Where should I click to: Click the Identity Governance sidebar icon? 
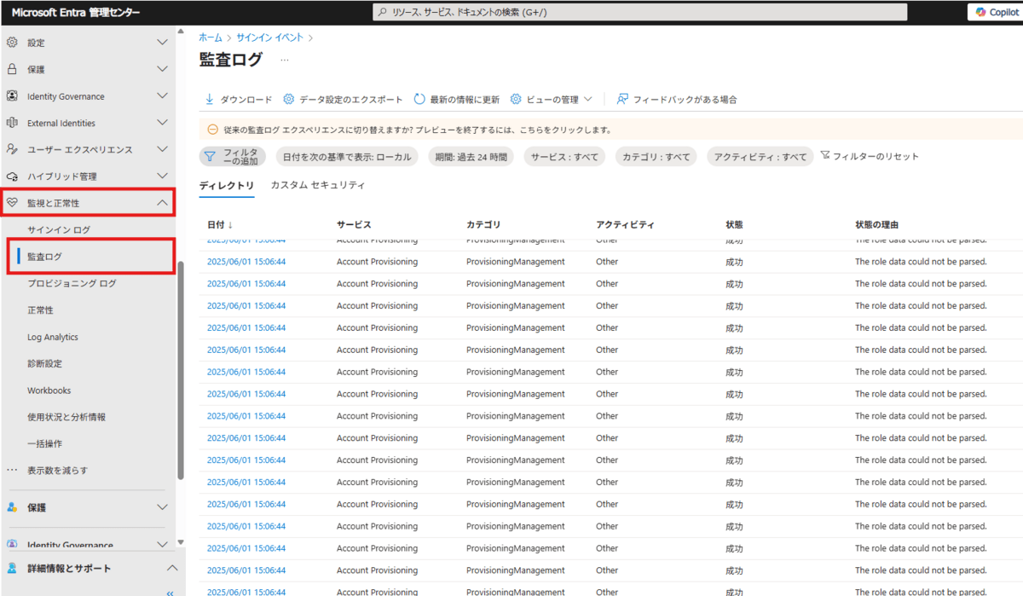[x=12, y=96]
